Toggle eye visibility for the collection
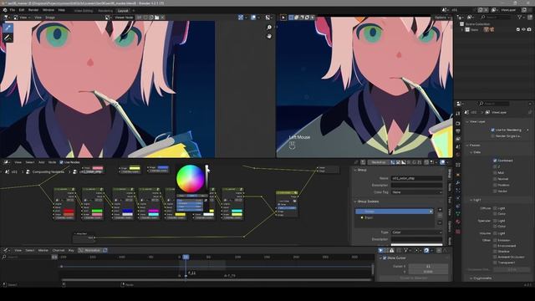Viewport: 535px width, 301px height. (x=524, y=30)
